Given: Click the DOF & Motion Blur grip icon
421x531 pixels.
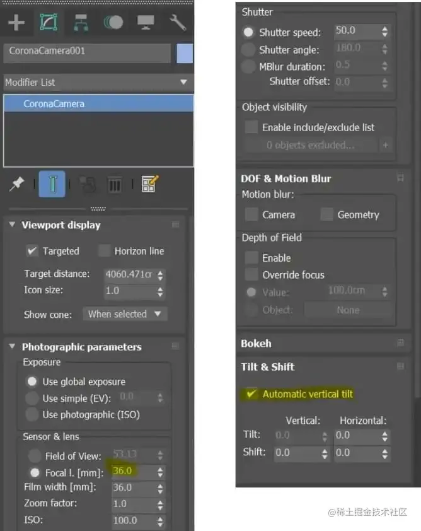Looking at the screenshot, I should [400, 177].
